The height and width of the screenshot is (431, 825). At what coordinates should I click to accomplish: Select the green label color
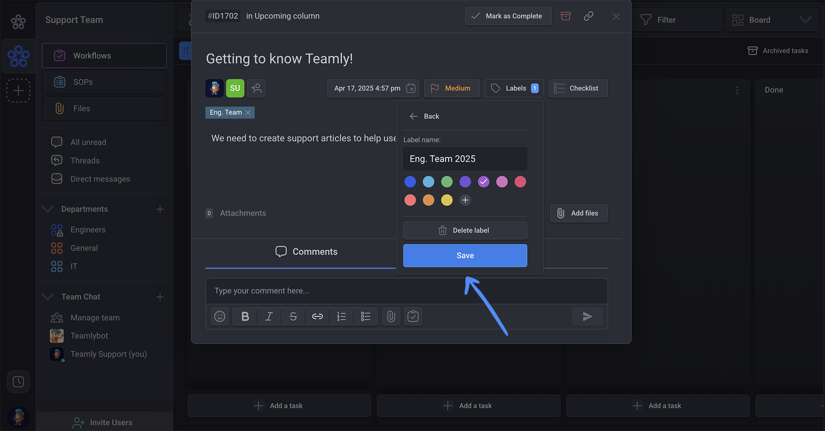(x=447, y=182)
